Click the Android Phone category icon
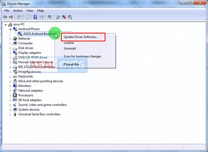Image resolution: width=208 pixels, height=152 pixels. pyautogui.click(x=15, y=29)
